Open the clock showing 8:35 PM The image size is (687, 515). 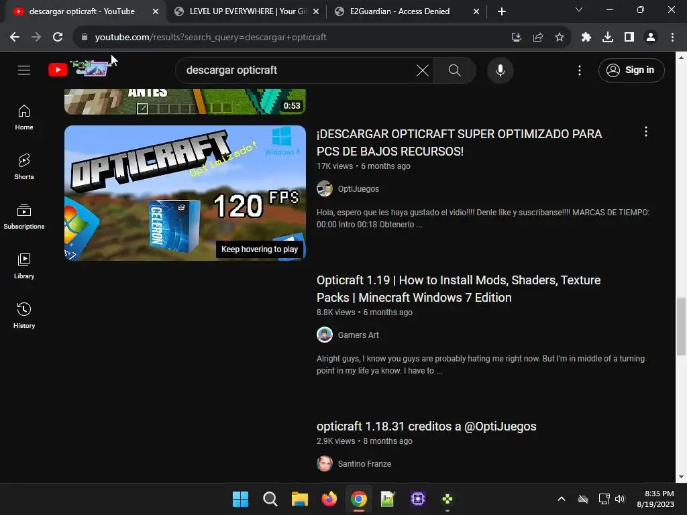point(655,499)
